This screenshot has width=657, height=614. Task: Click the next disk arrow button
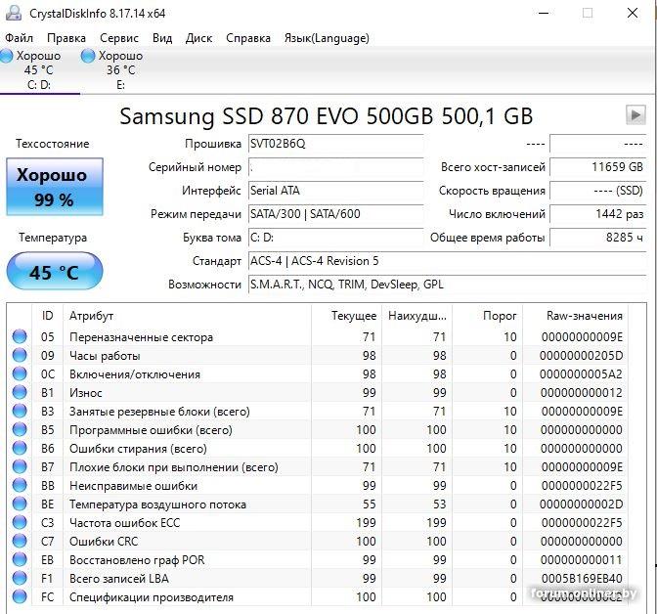click(x=635, y=114)
